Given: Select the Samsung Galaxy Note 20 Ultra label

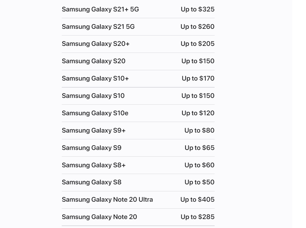Looking at the screenshot, I should pos(107,200).
